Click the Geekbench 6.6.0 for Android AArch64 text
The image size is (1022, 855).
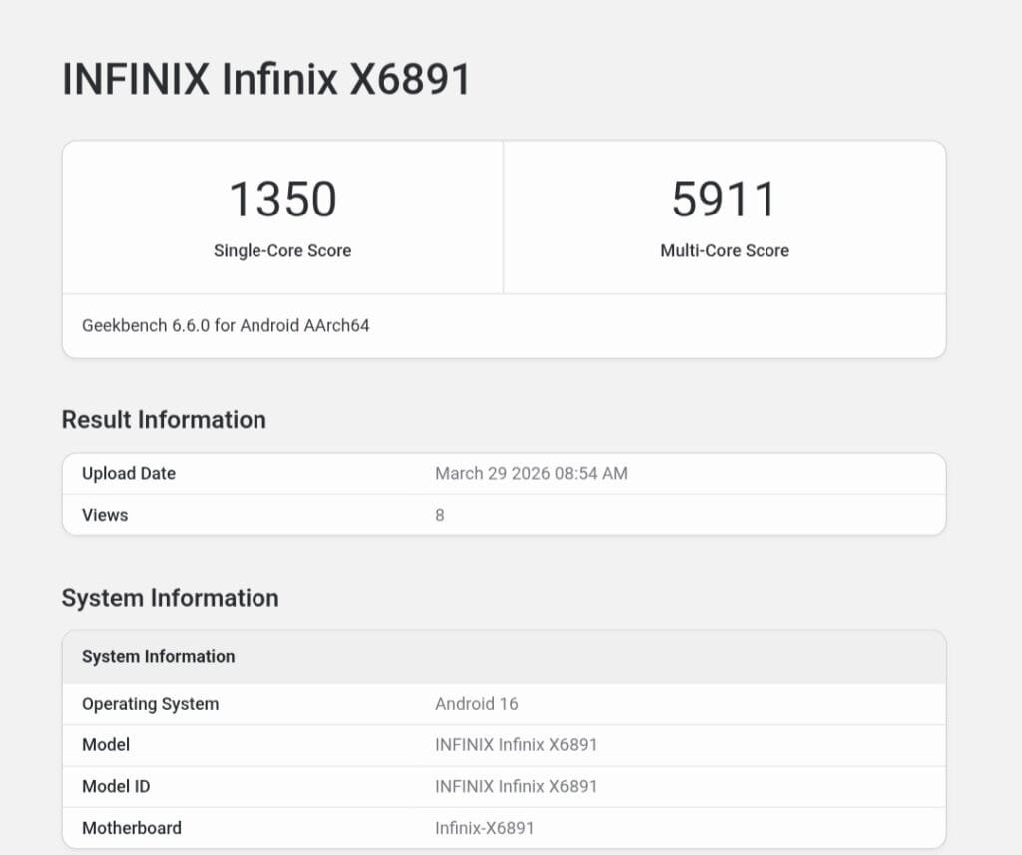(226, 325)
